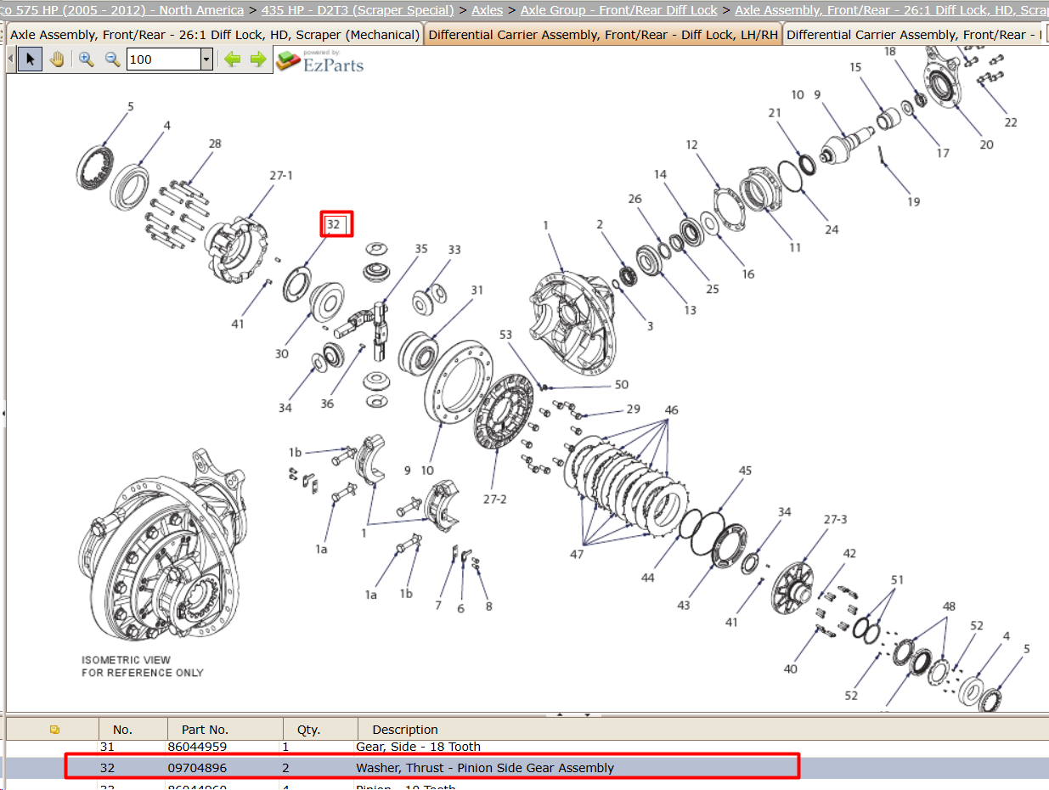Click callout 14 on the diagram
The image size is (1049, 790).
[x=660, y=174]
